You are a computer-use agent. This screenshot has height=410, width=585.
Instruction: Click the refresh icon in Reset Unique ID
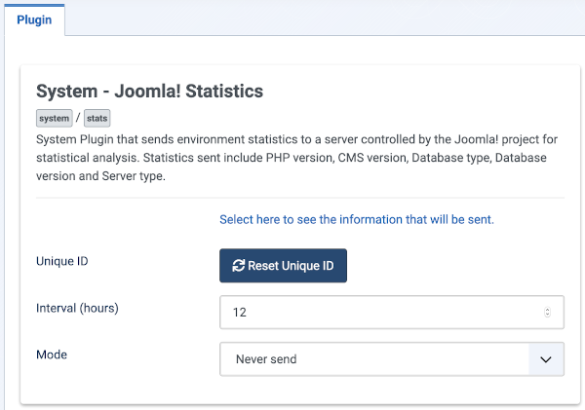pos(239,266)
